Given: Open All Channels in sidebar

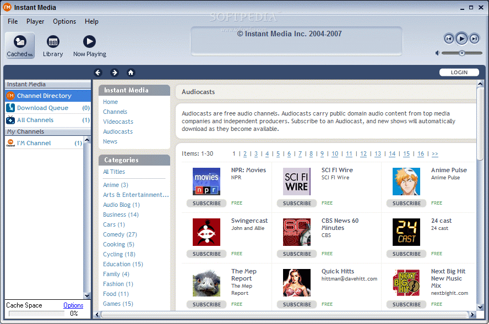Looking at the screenshot, I should [48, 120].
